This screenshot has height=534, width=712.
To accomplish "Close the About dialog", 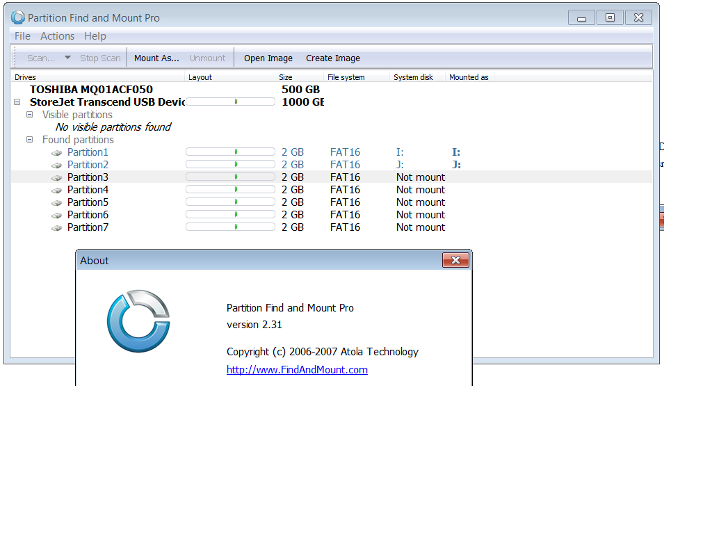I will (455, 260).
